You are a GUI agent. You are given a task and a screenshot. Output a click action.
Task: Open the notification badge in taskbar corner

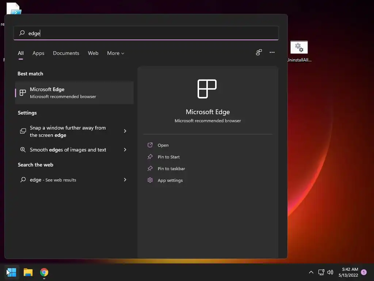(x=364, y=272)
